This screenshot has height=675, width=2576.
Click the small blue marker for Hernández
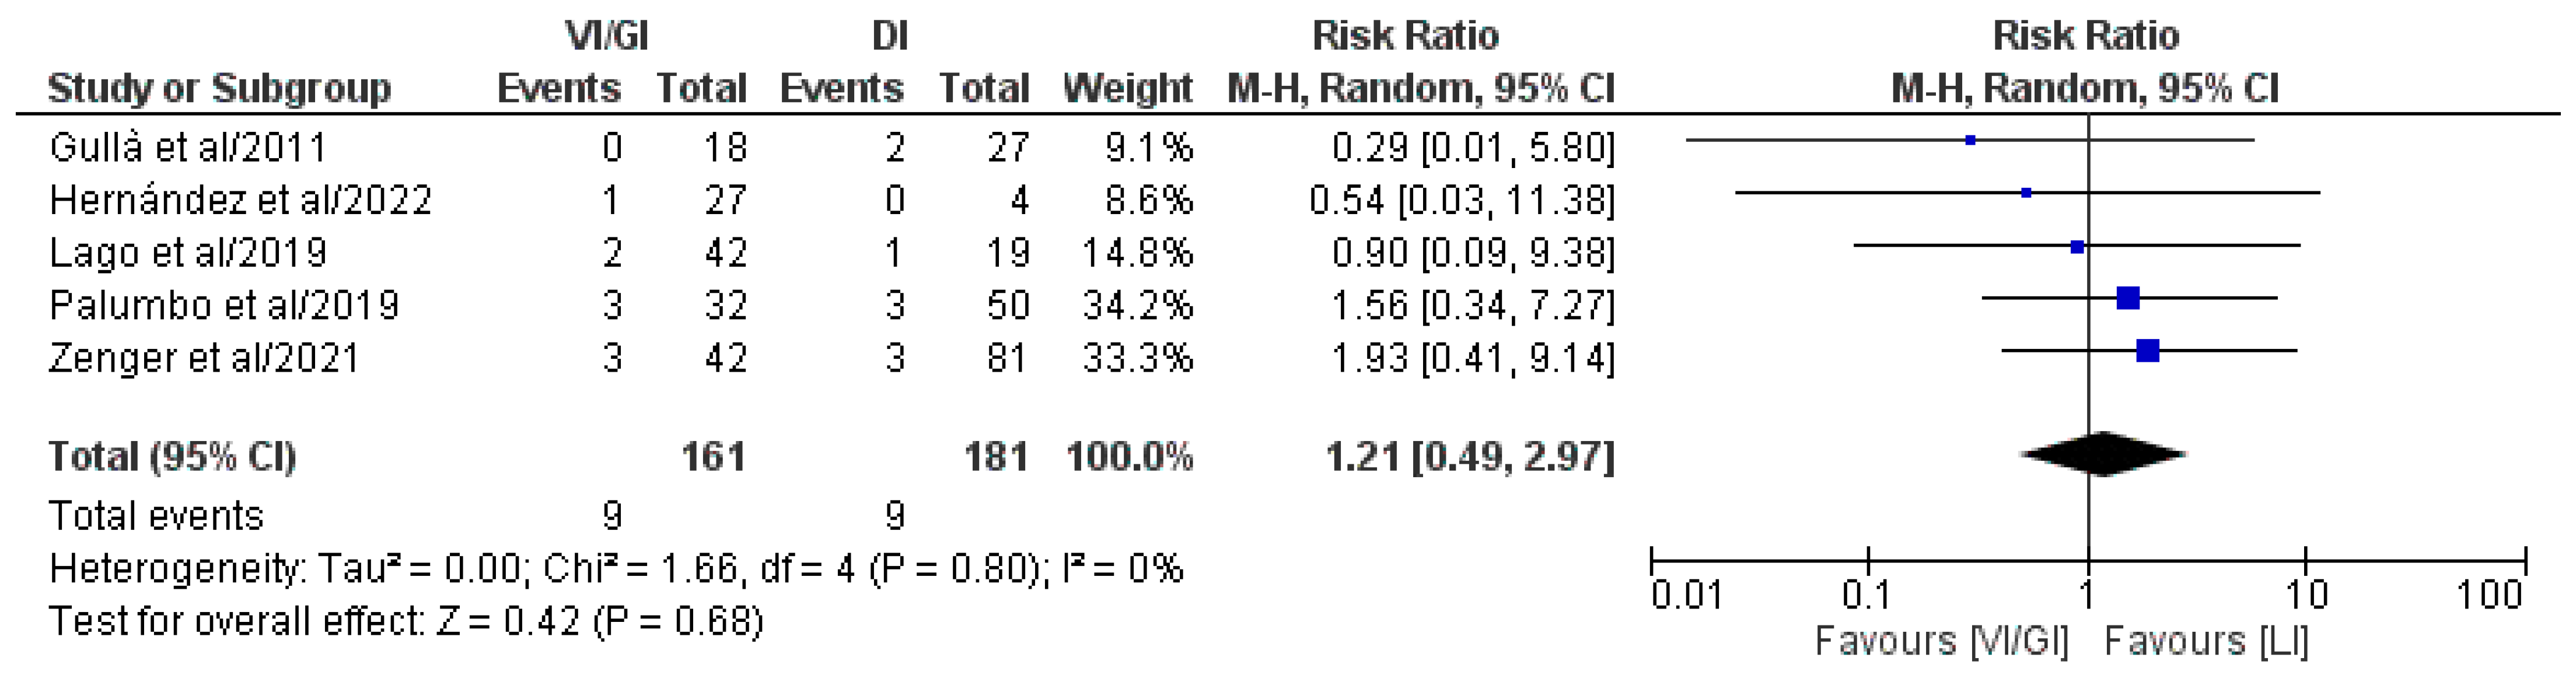[x=2026, y=193]
